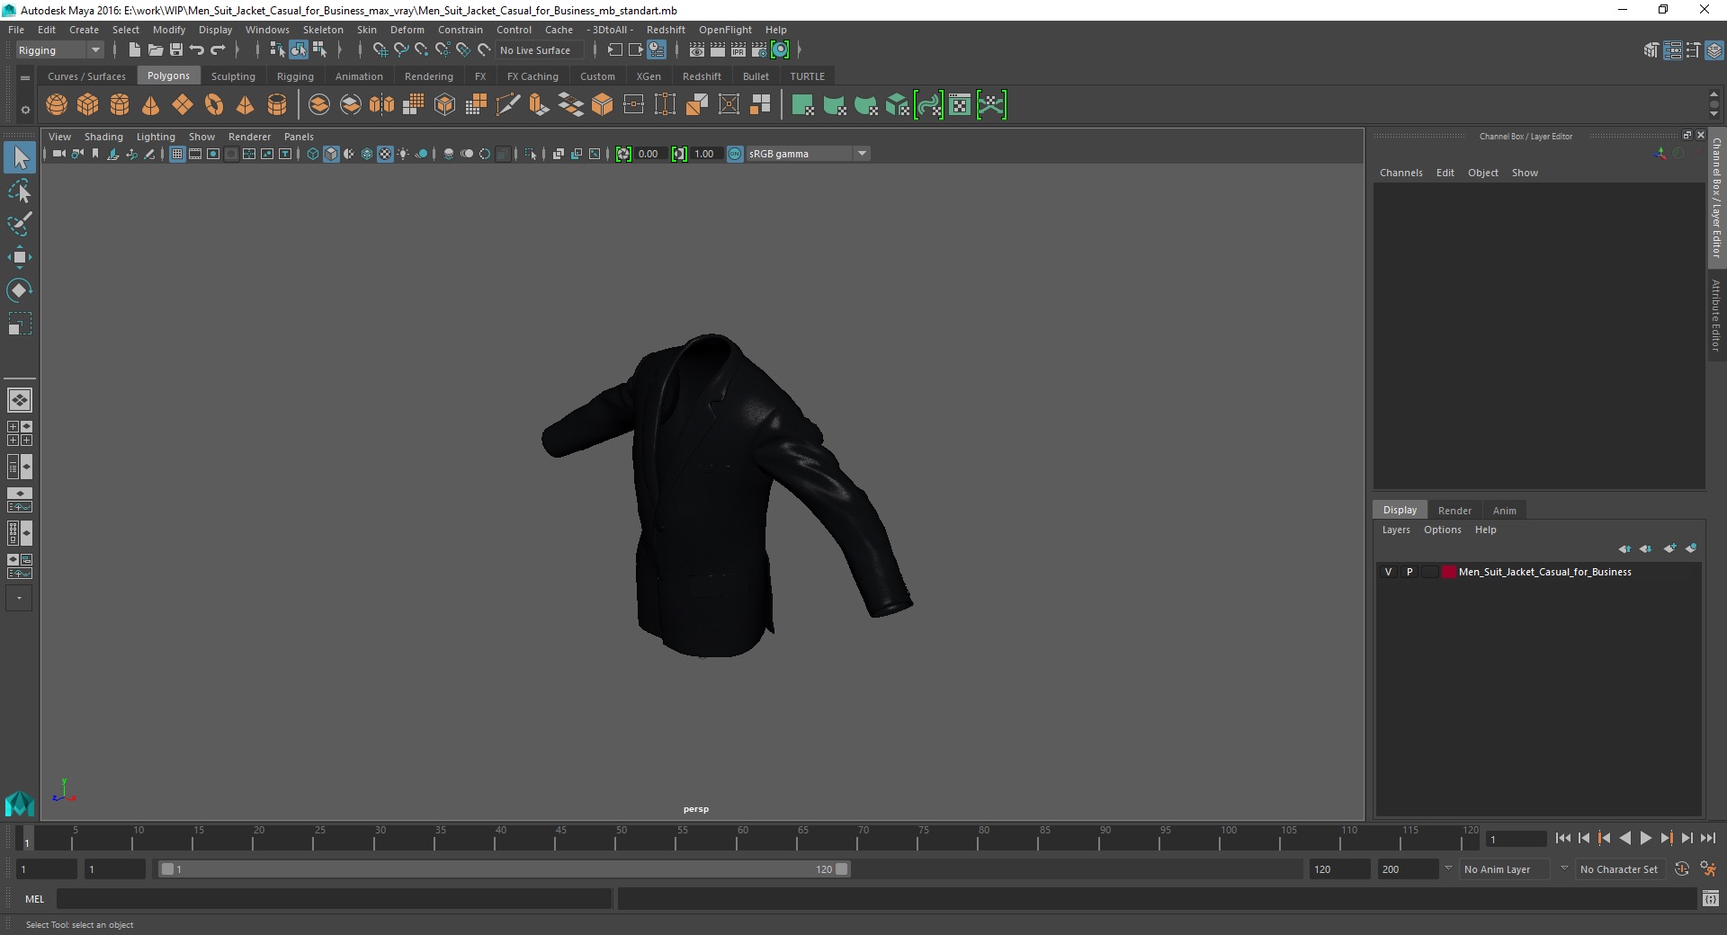This screenshot has width=1727, height=935.
Task: Toggle textured display in viewport
Action: [x=385, y=154]
